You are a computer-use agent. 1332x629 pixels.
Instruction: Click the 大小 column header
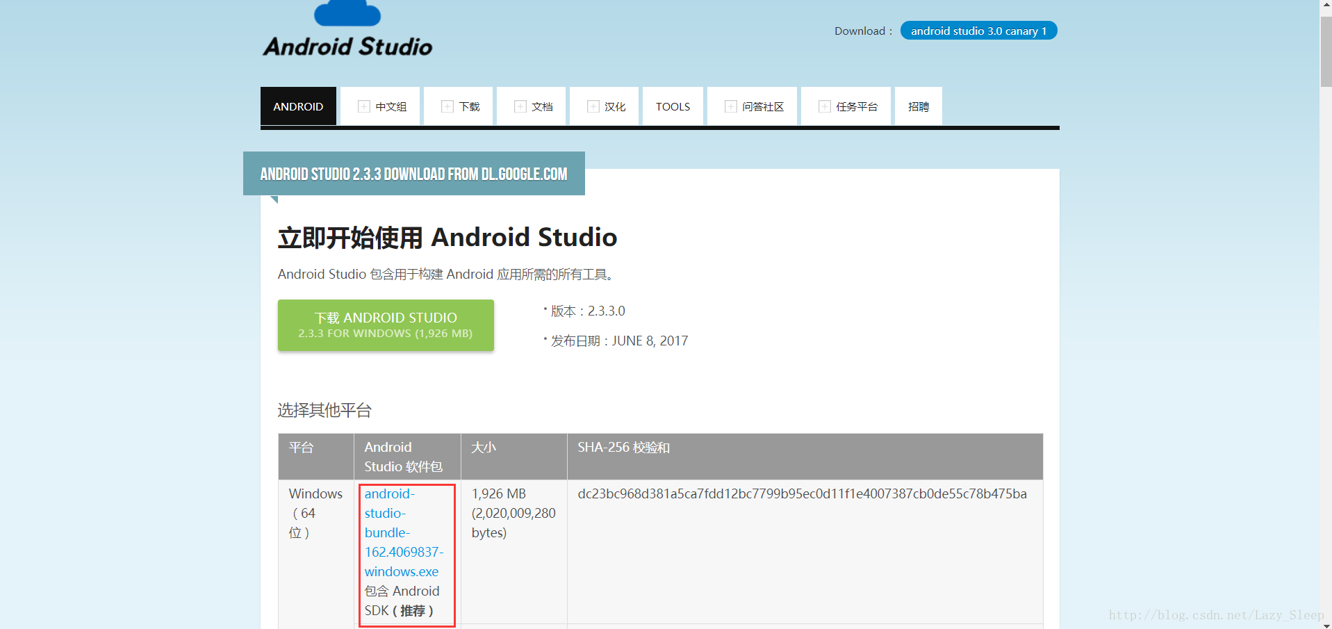pos(514,457)
